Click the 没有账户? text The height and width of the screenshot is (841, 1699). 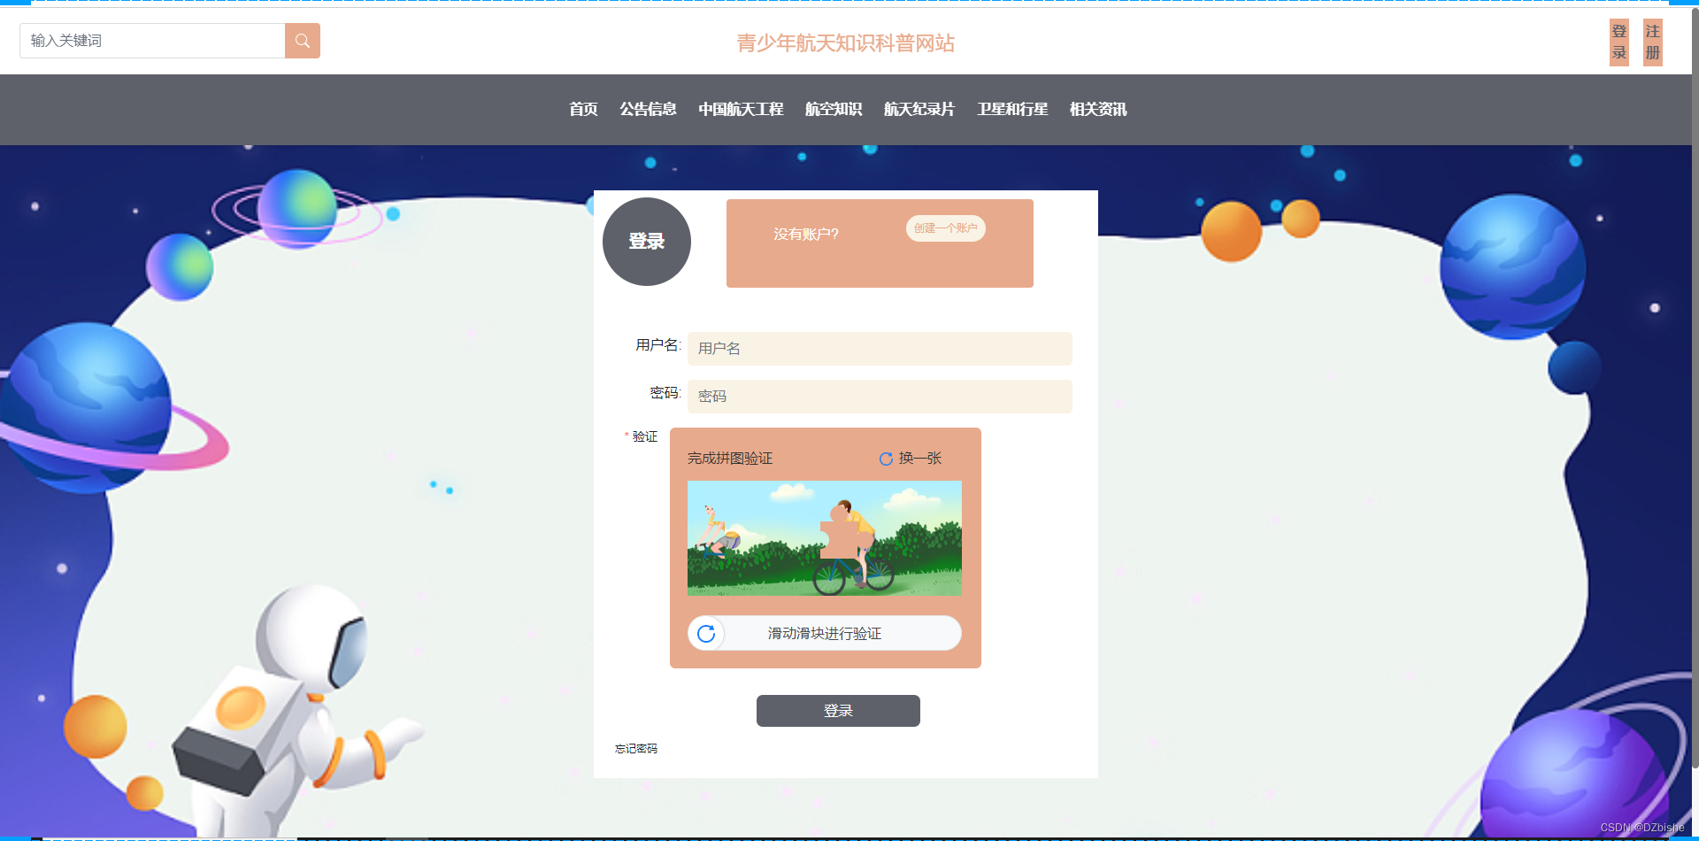(806, 235)
